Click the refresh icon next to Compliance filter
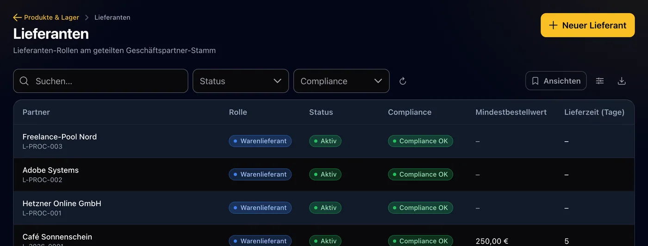 pyautogui.click(x=403, y=81)
